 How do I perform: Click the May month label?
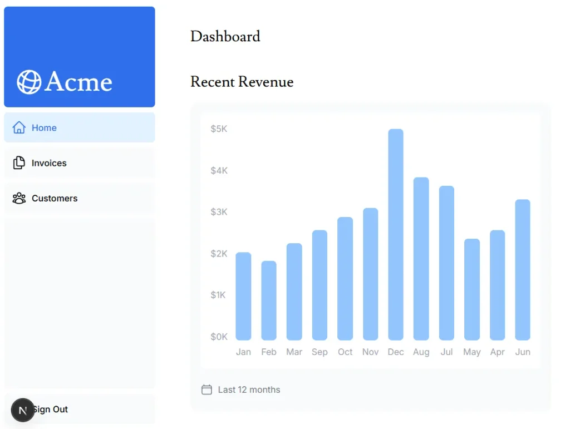pos(472,352)
